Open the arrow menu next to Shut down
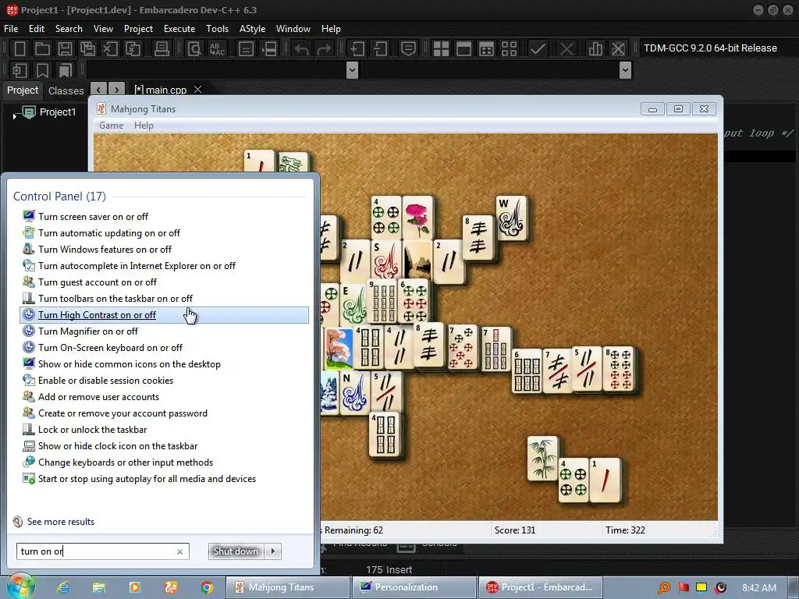The image size is (799, 599). [272, 551]
